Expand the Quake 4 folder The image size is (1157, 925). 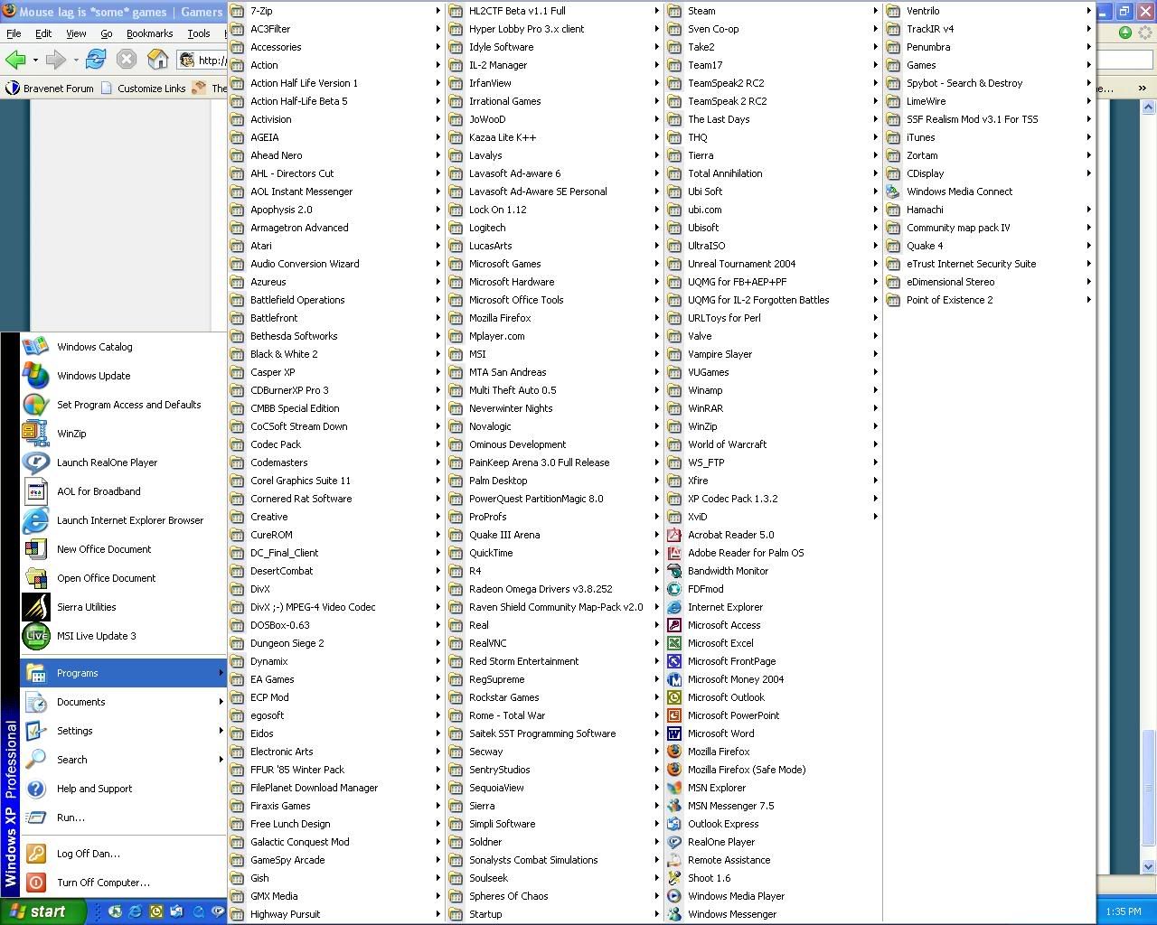(990, 246)
